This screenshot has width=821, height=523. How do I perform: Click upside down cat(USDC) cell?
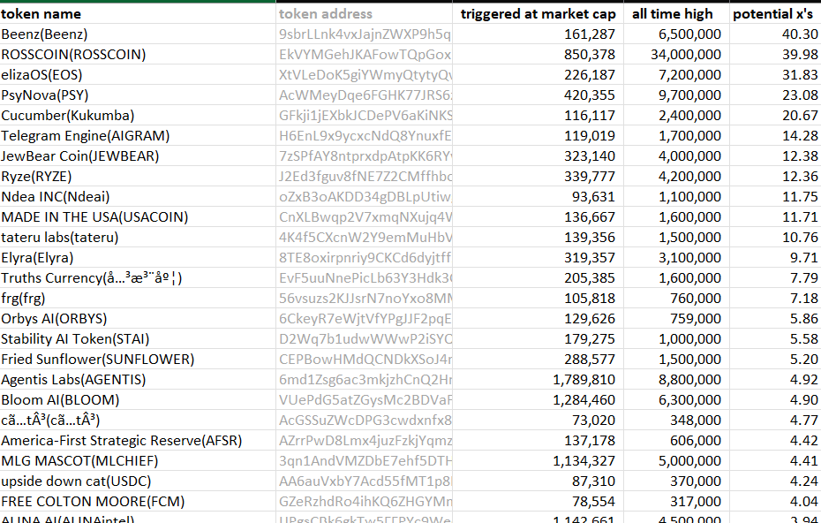click(138, 481)
